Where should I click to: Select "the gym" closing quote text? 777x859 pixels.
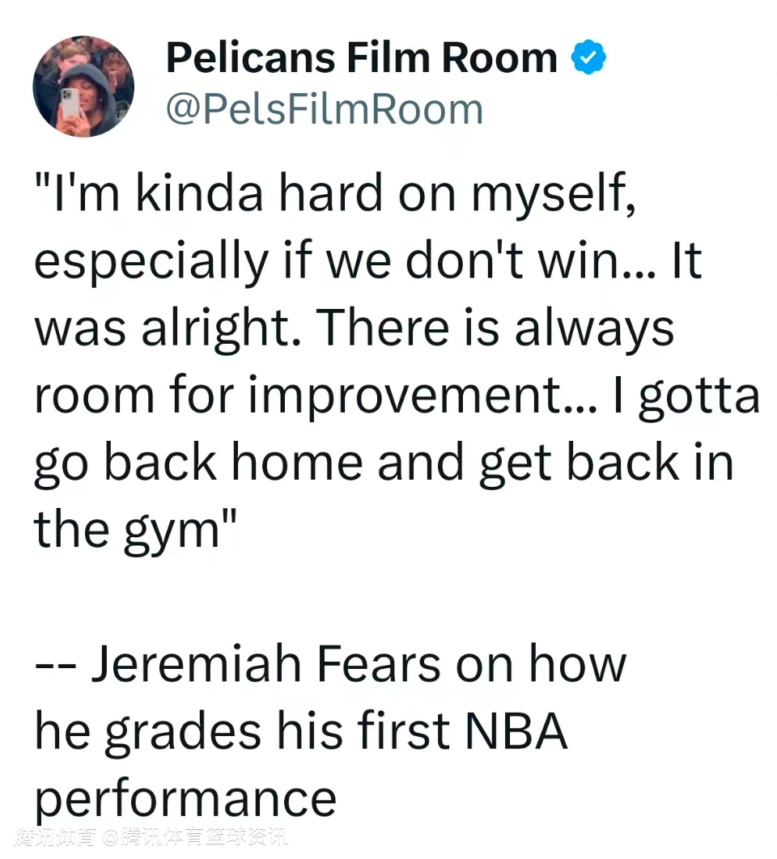(134, 529)
